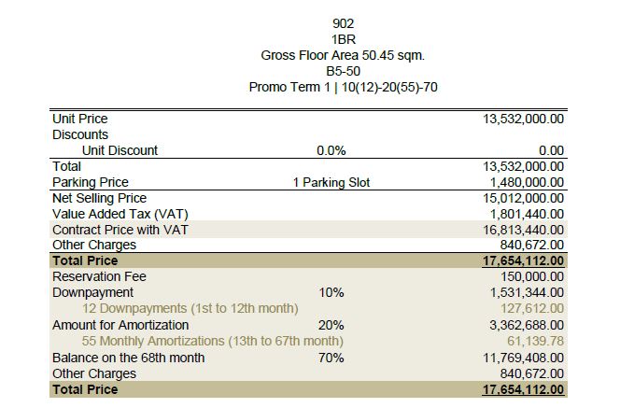The width and height of the screenshot is (620, 408).
Task: Select the net selling price value 15,012,000.00
Action: tap(518, 198)
